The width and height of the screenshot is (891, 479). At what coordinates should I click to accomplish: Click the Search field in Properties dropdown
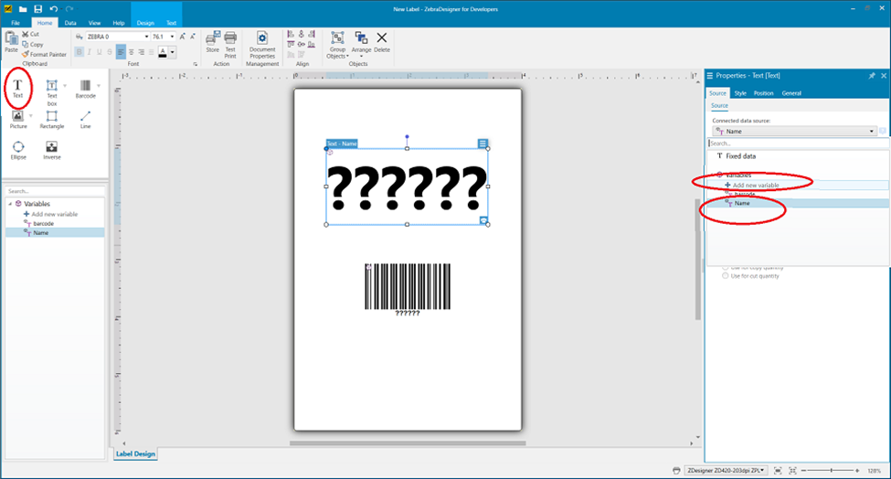[797, 144]
